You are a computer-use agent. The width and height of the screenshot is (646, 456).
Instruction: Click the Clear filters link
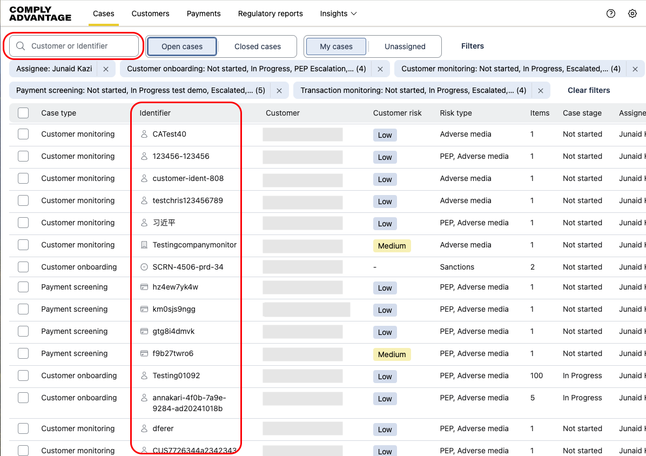(x=589, y=90)
